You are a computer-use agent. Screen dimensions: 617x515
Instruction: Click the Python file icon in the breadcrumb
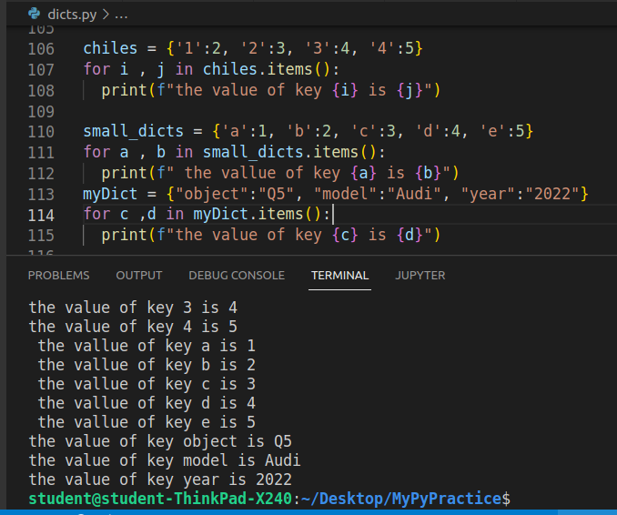pos(35,14)
